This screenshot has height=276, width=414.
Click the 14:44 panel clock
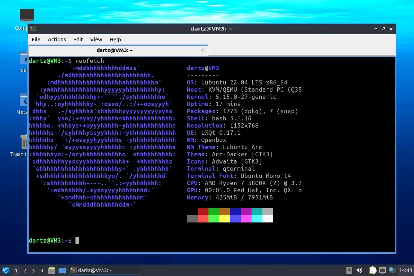point(405,270)
